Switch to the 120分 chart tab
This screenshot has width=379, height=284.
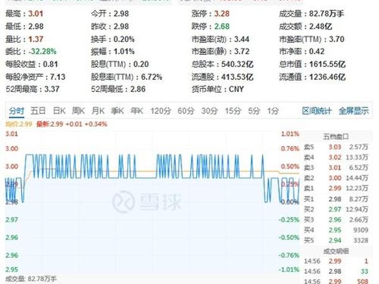click(161, 111)
